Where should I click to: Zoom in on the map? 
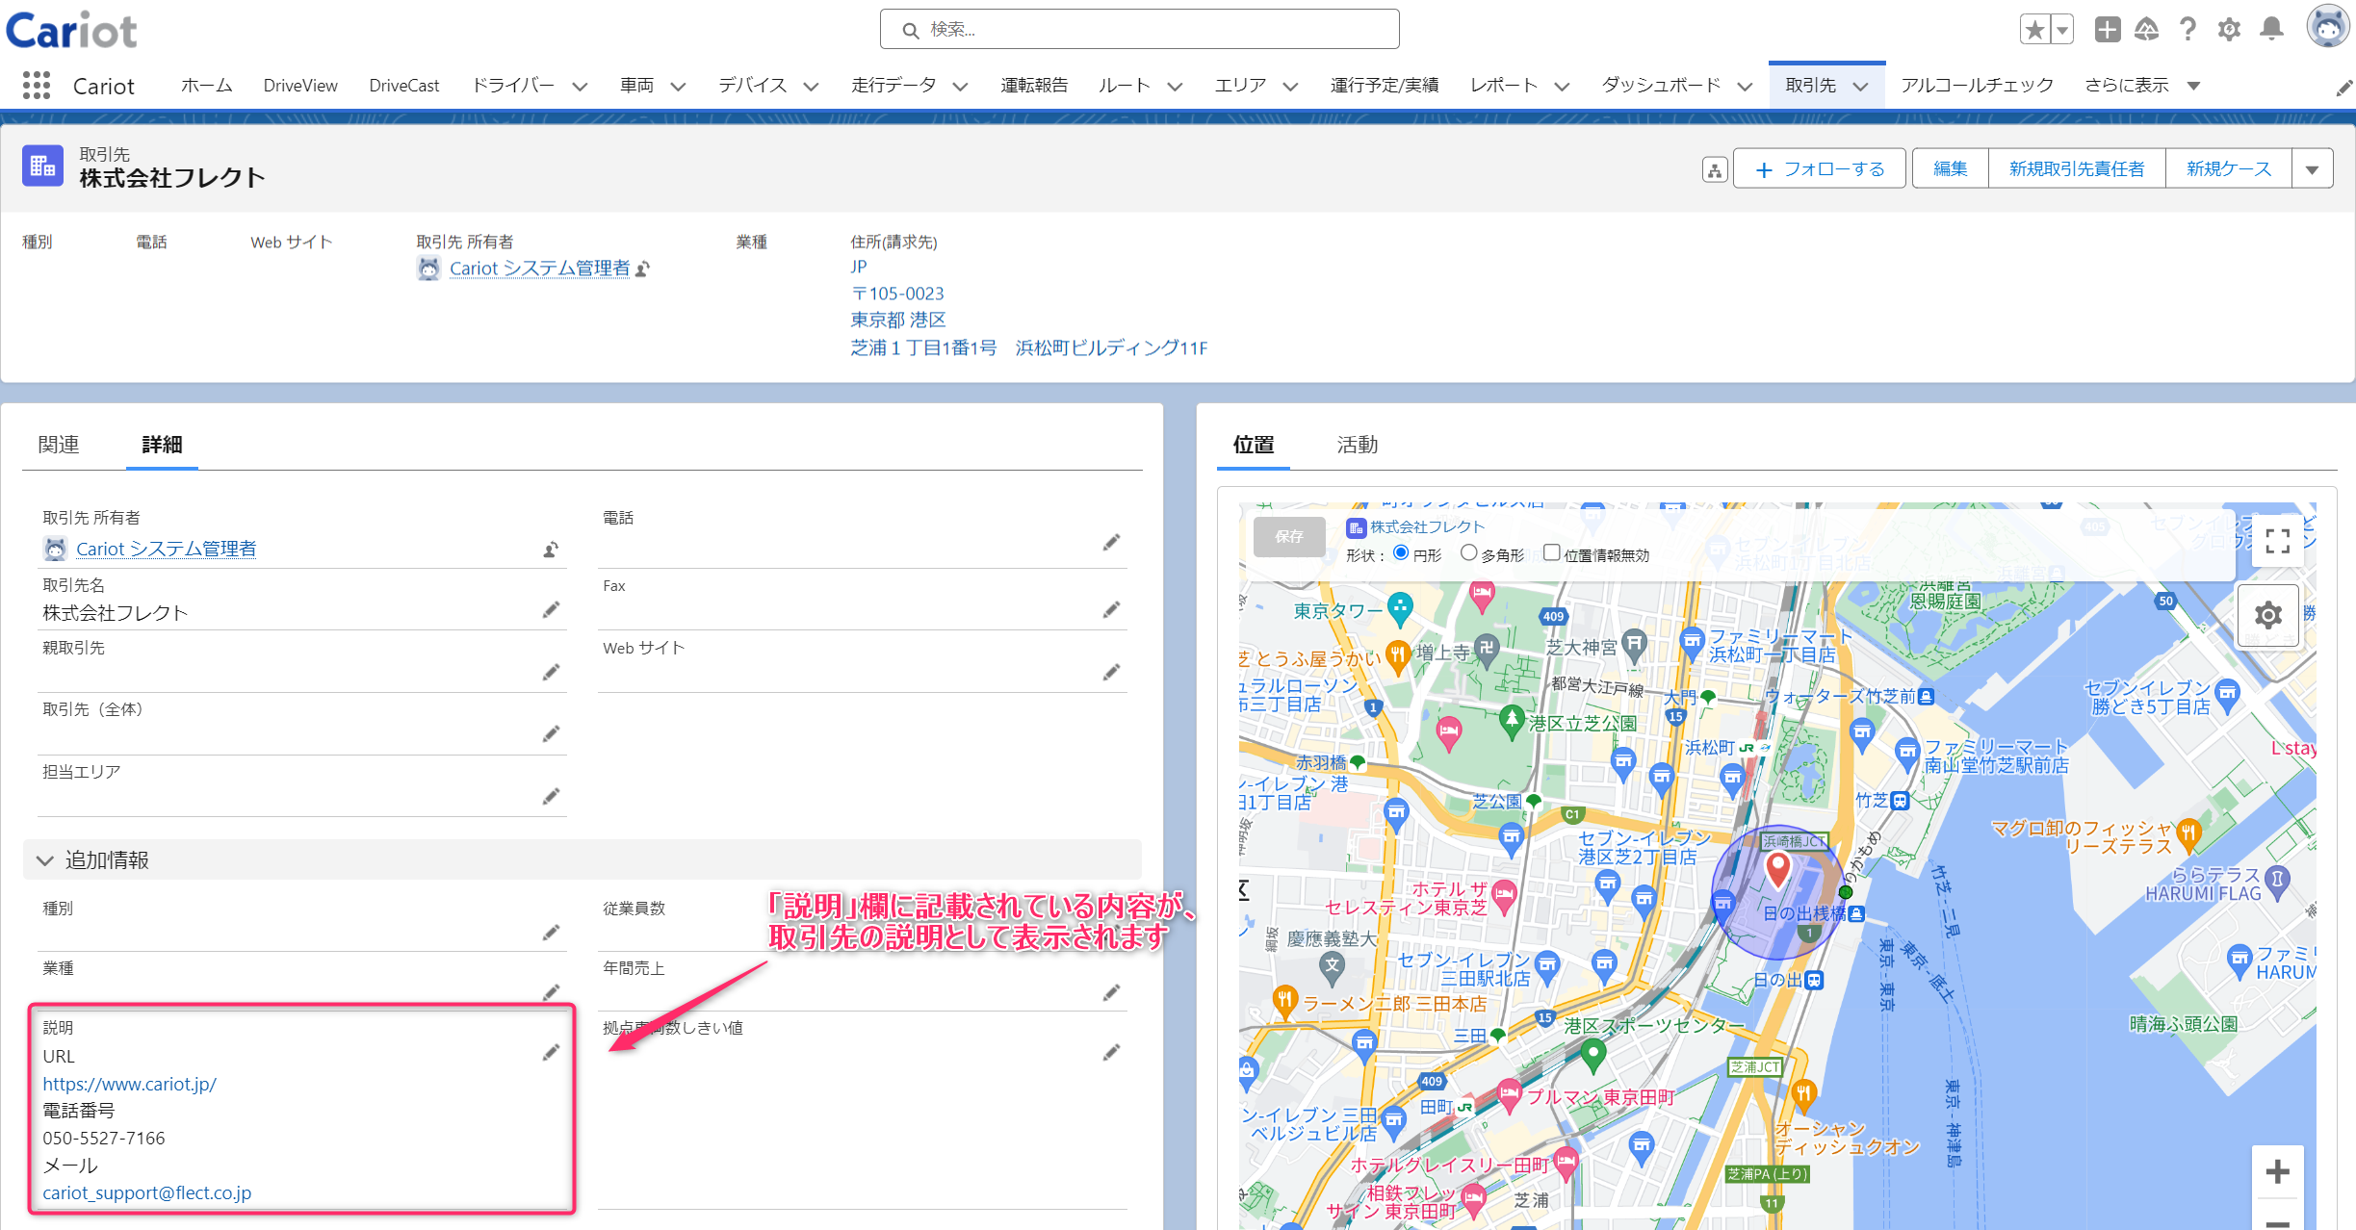pos(2277,1171)
